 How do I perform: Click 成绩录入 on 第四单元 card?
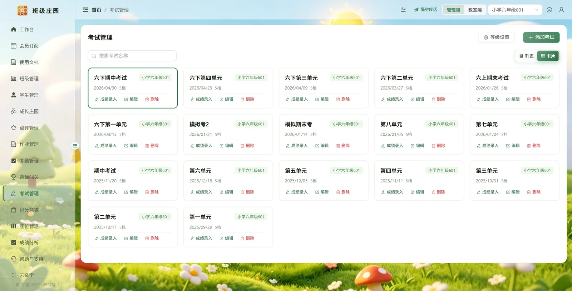click(392, 192)
